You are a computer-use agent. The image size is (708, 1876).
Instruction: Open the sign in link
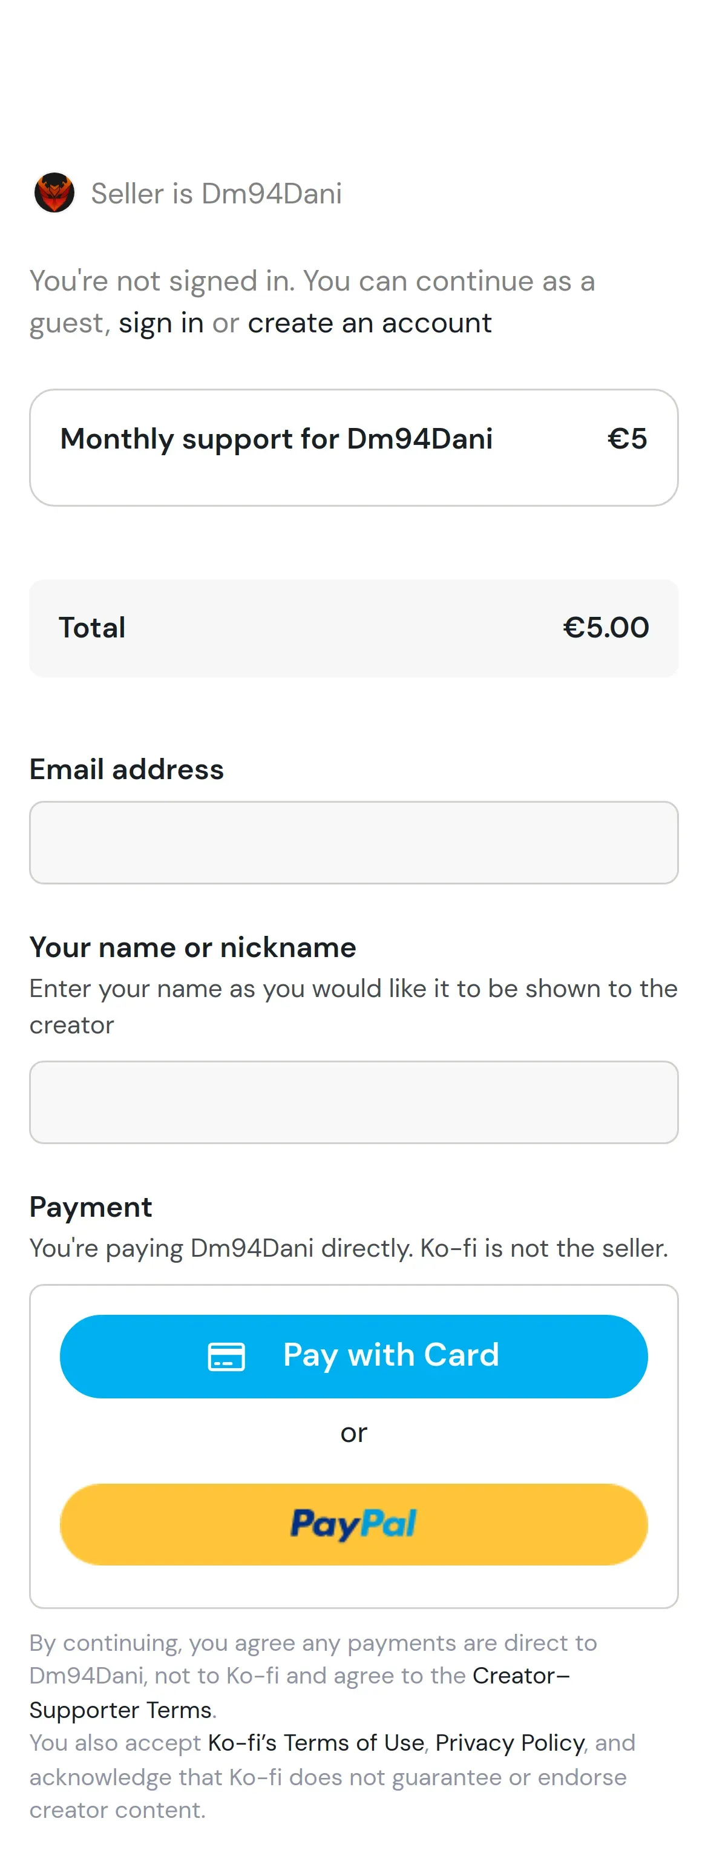pyautogui.click(x=161, y=323)
